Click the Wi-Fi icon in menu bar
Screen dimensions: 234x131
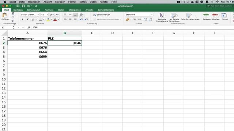pos(217,2)
